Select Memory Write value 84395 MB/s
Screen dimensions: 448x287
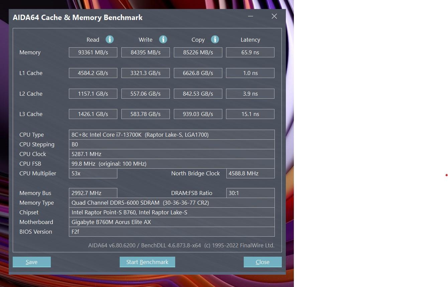[x=145, y=52]
